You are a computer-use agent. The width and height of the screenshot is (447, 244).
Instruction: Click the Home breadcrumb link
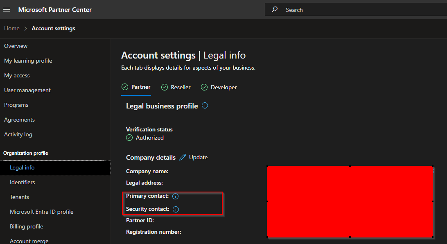click(x=12, y=28)
